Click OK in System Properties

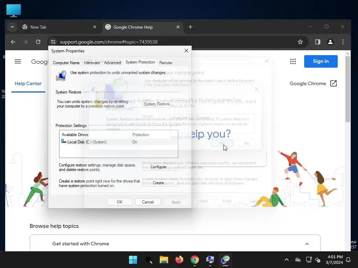tap(120, 202)
